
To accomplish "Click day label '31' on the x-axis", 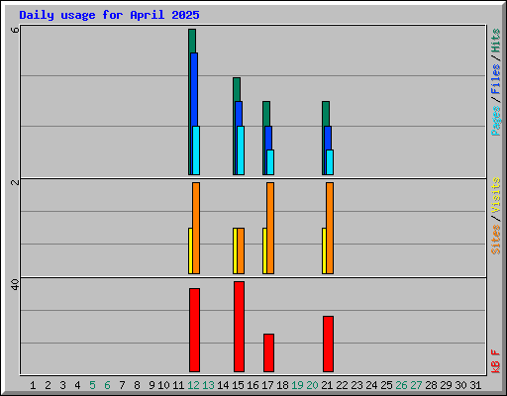I will pyautogui.click(x=475, y=385).
